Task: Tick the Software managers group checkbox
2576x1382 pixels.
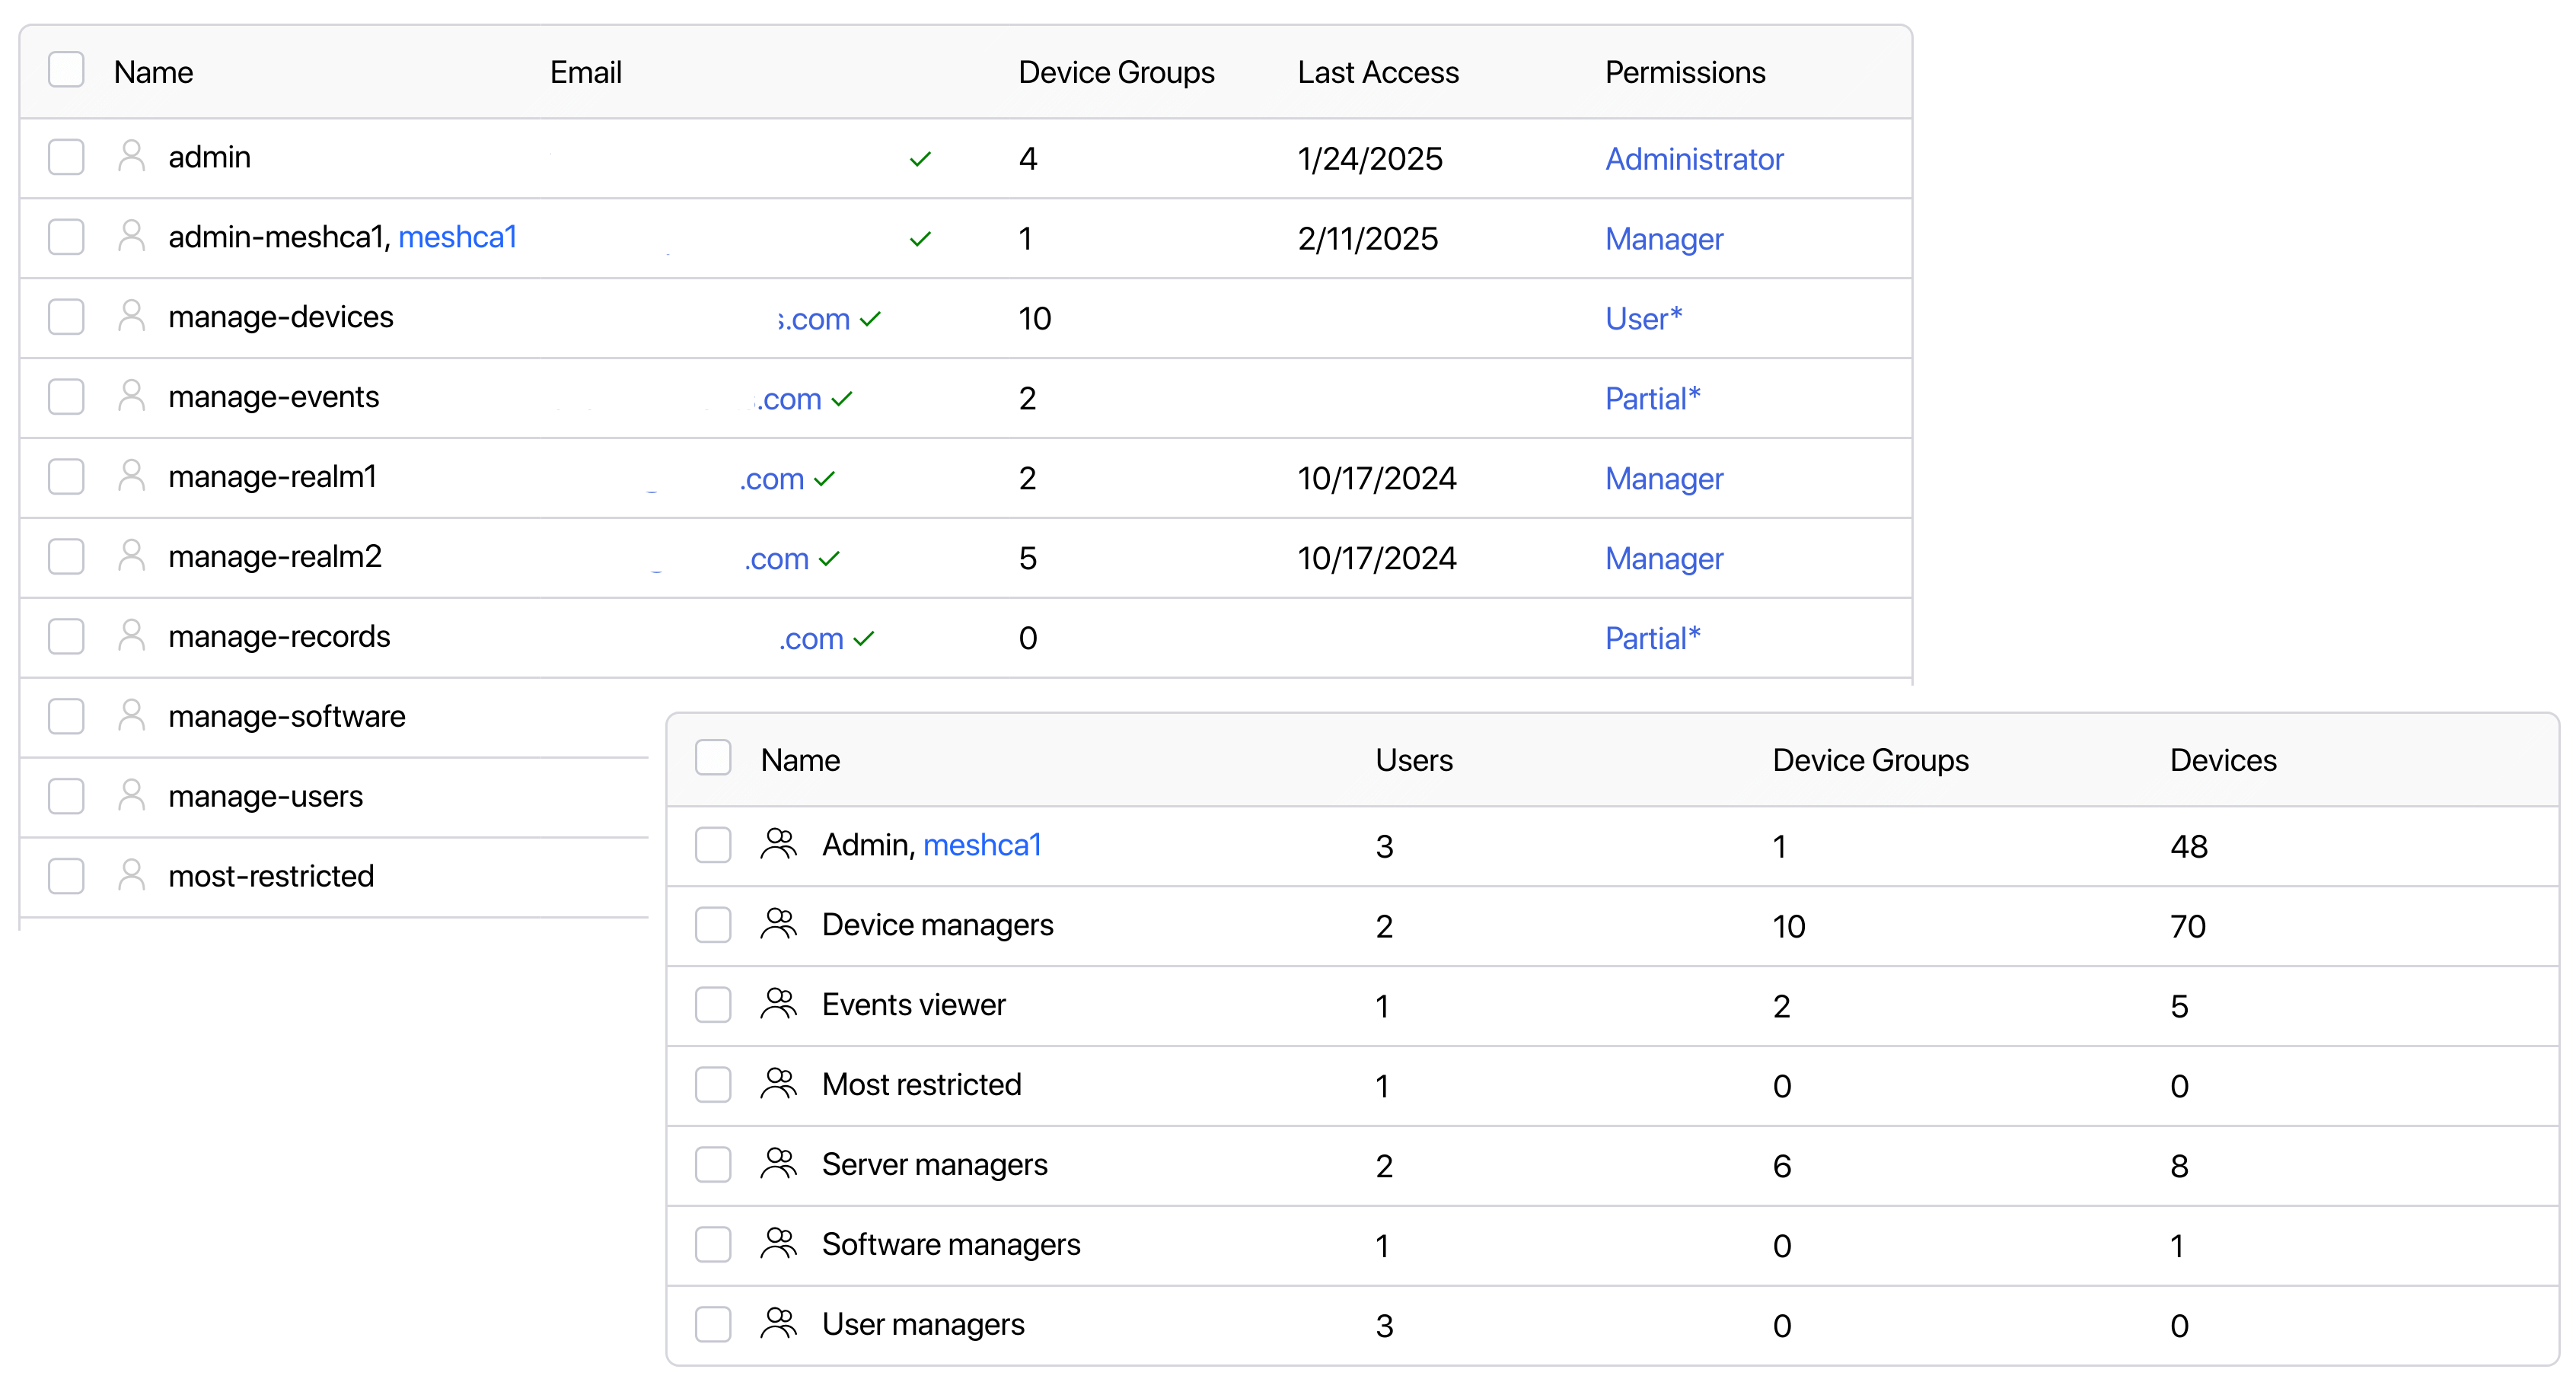Action: tap(713, 1244)
